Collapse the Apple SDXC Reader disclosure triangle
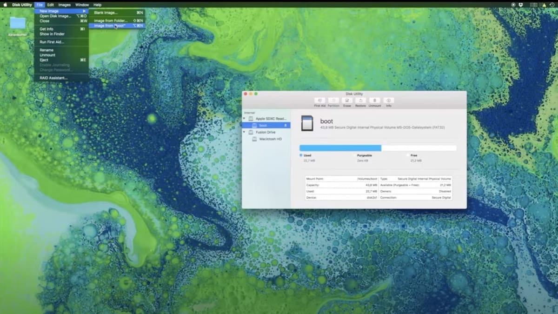The height and width of the screenshot is (314, 558). click(x=245, y=119)
